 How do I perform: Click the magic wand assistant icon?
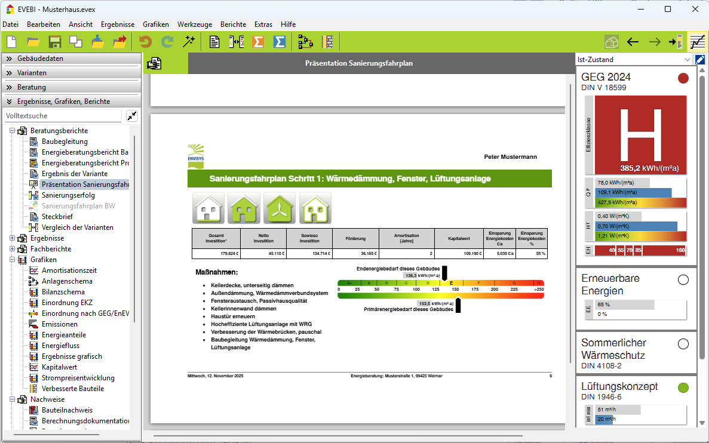tap(189, 42)
